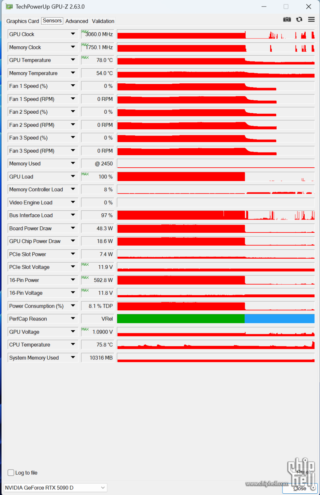
Task: Click the blue PerfCap Reason bar segment
Action: pos(280,319)
